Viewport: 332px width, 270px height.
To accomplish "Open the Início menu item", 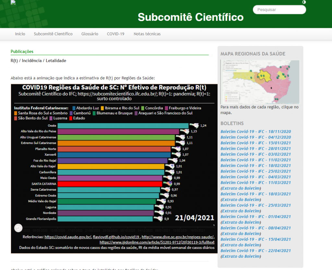I will coord(20,34).
